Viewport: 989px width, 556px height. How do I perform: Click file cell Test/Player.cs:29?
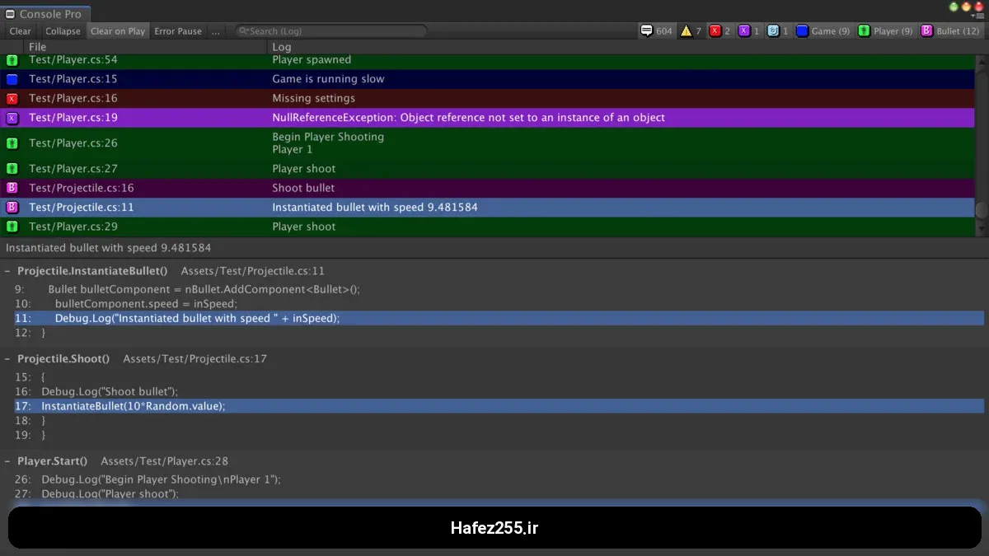[73, 227]
